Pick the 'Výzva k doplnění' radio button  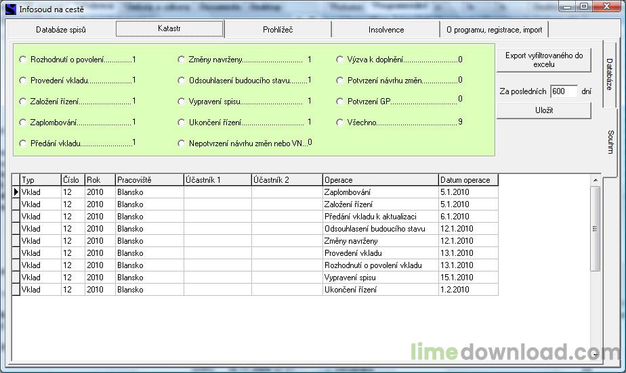(x=341, y=60)
